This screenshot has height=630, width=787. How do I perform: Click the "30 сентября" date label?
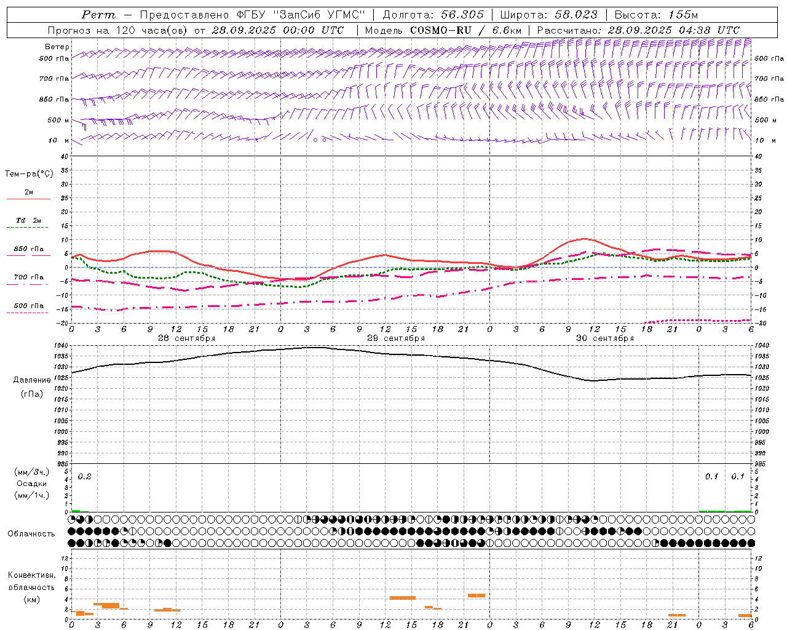click(x=604, y=338)
